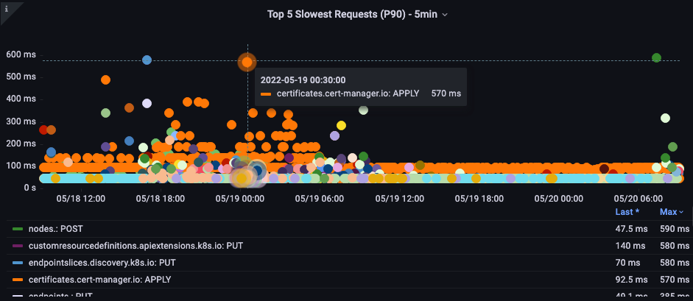Click orange swatch for certificates.cert-manager.io APPLY
The image size is (693, 301).
[x=18, y=279]
